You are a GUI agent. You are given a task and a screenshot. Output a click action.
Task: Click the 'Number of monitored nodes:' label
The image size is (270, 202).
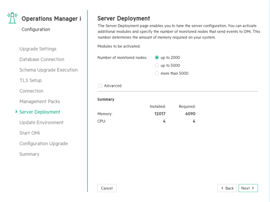click(122, 57)
